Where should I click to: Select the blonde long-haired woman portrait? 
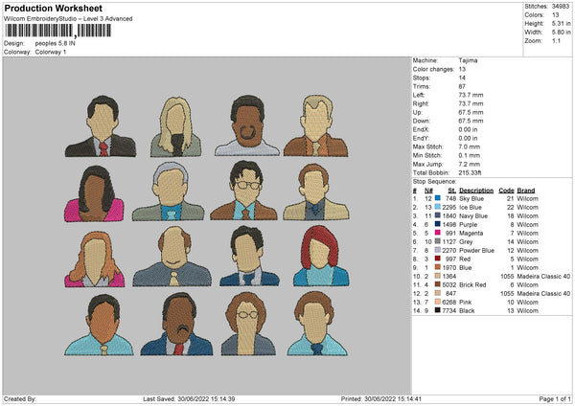pyautogui.click(x=175, y=126)
